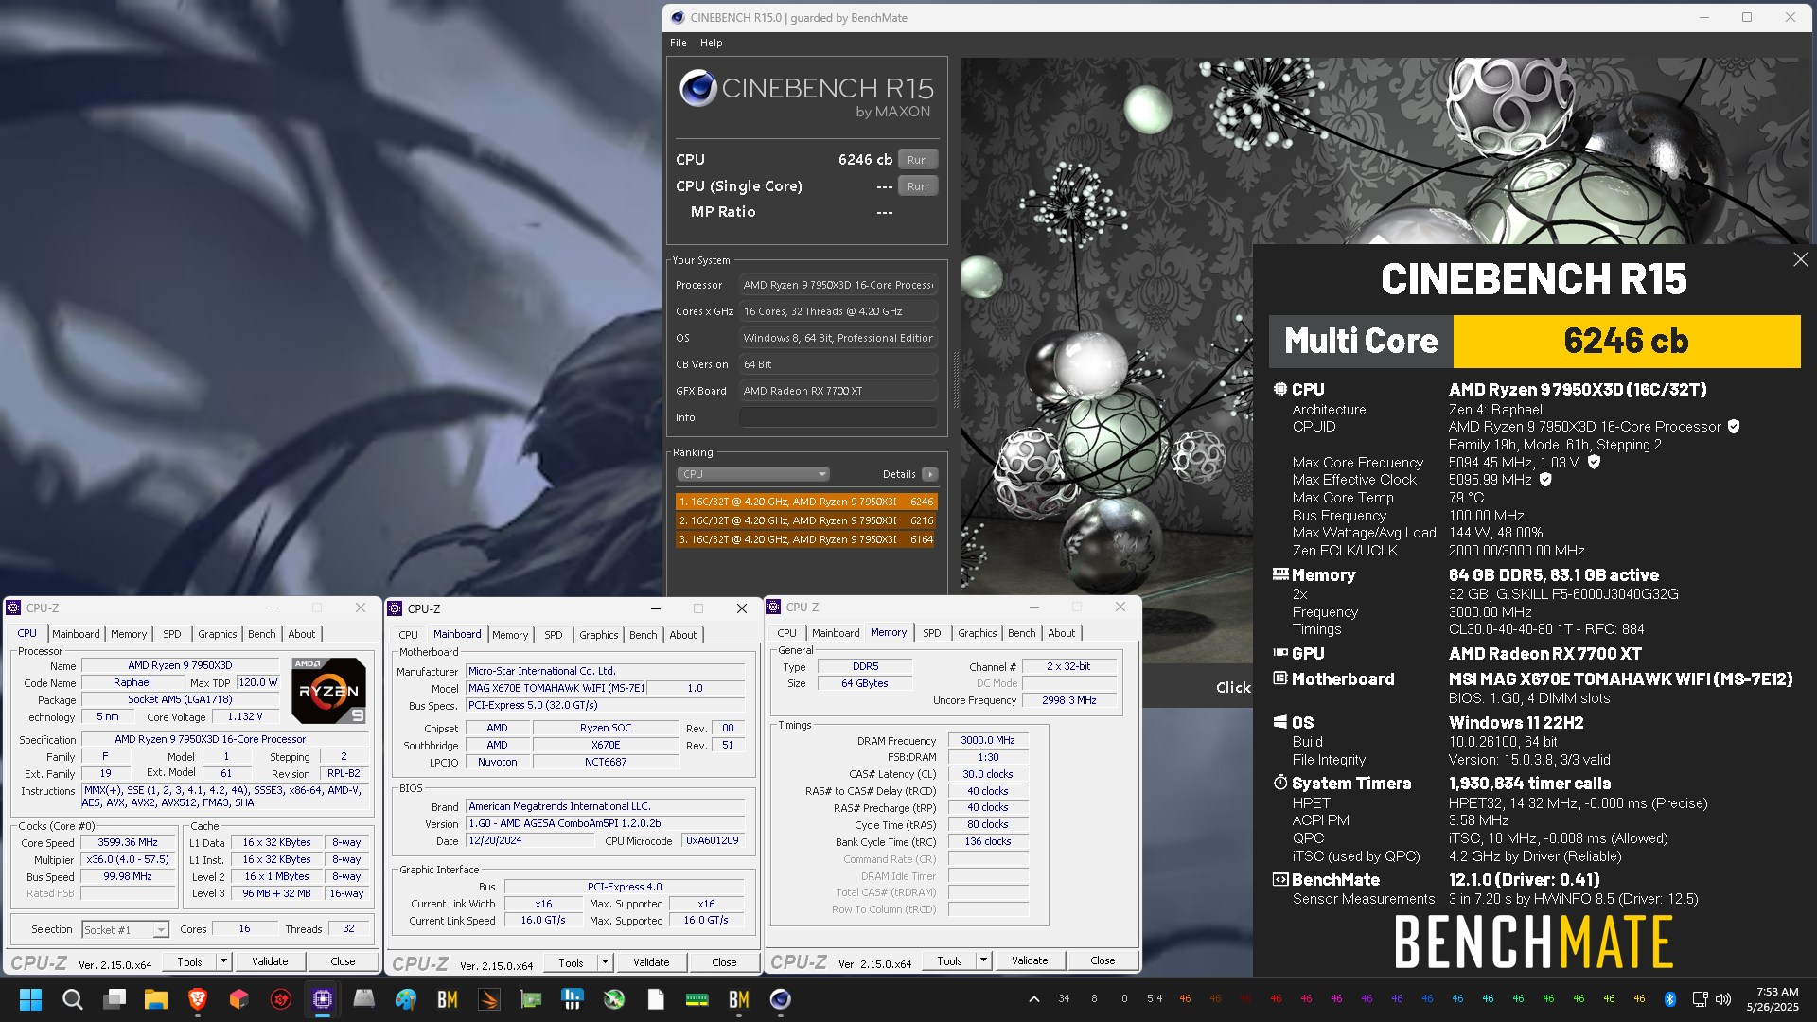
Task: Run the CPU Single Core benchmark
Action: pyautogui.click(x=917, y=186)
